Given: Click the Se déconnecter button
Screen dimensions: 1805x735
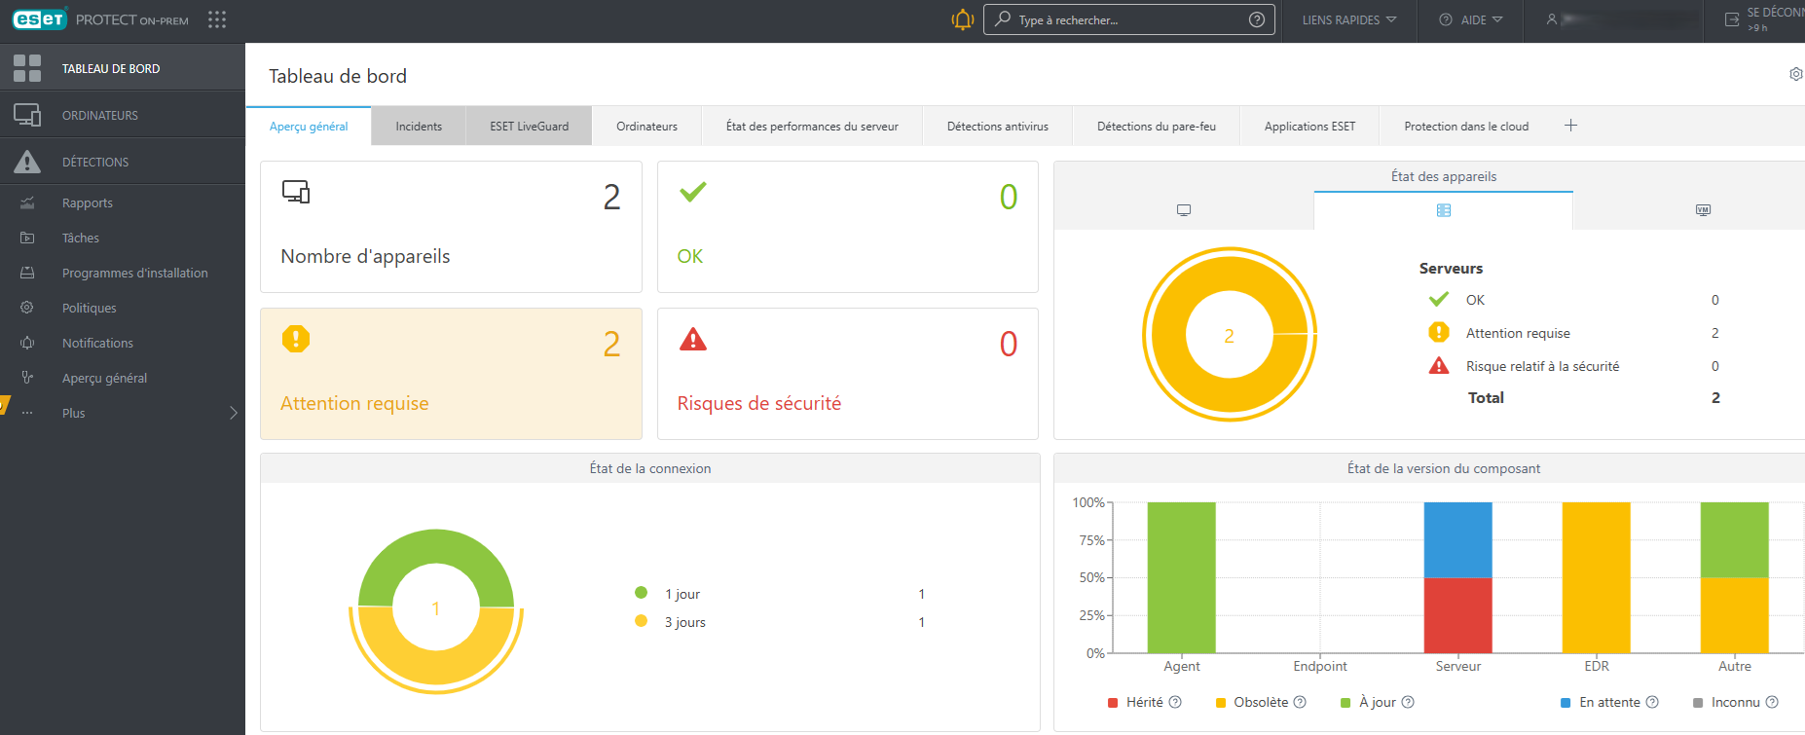Looking at the screenshot, I should [x=1764, y=19].
